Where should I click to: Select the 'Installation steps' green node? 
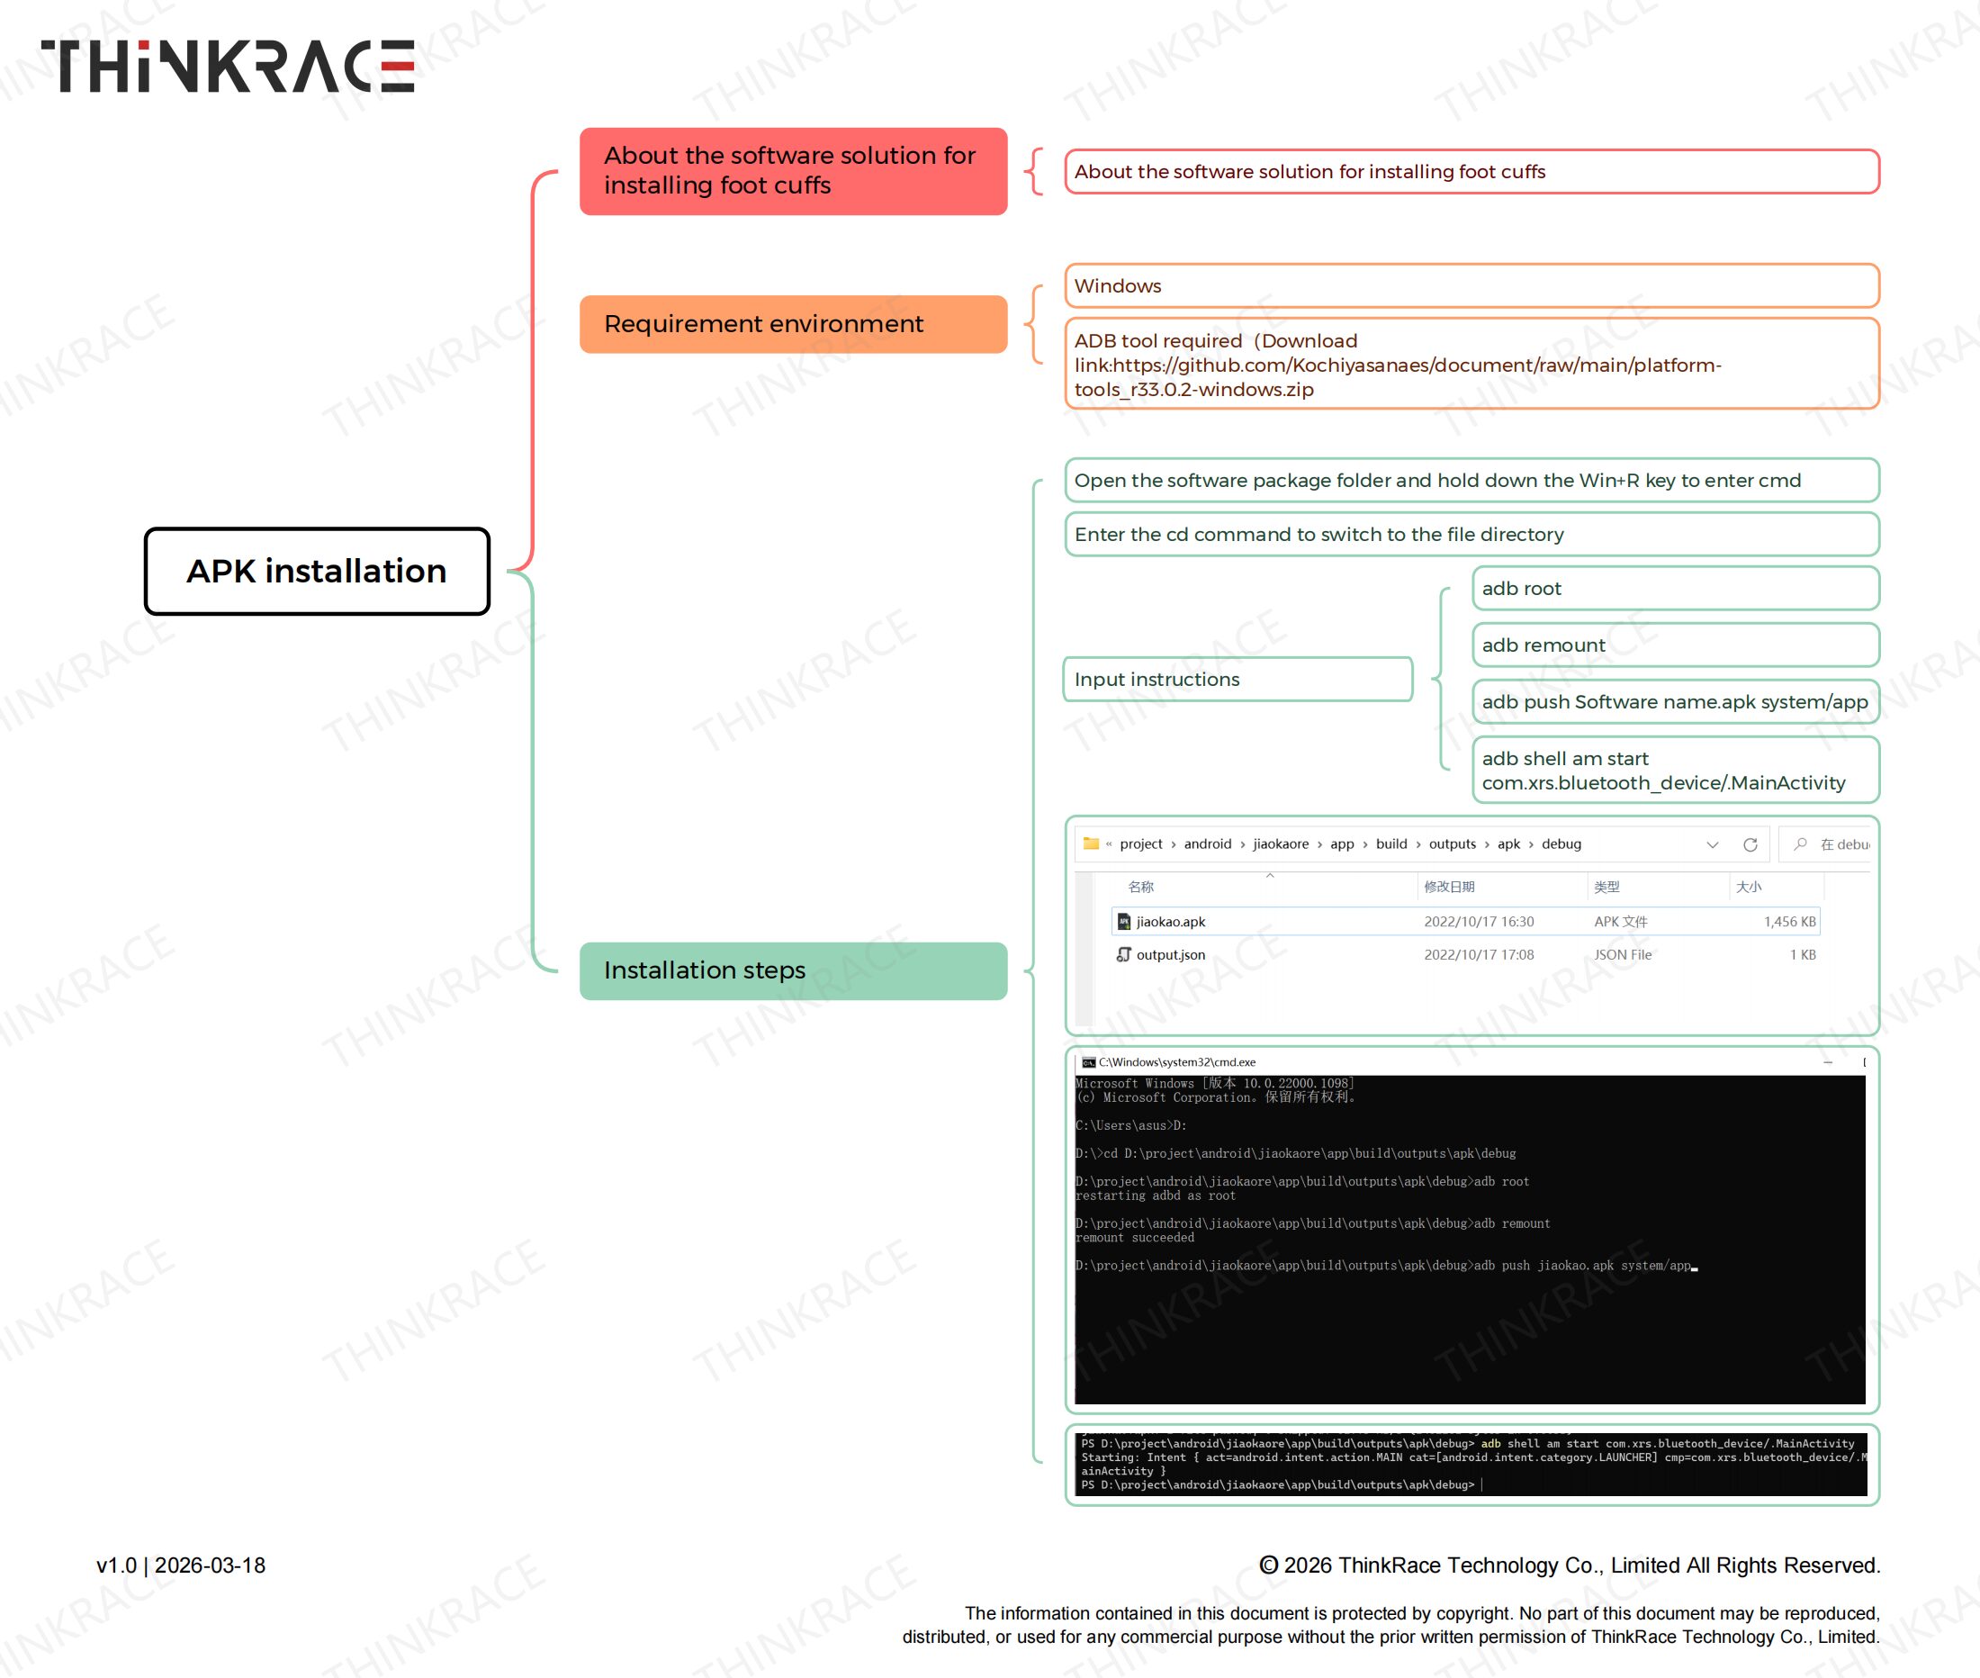[792, 970]
